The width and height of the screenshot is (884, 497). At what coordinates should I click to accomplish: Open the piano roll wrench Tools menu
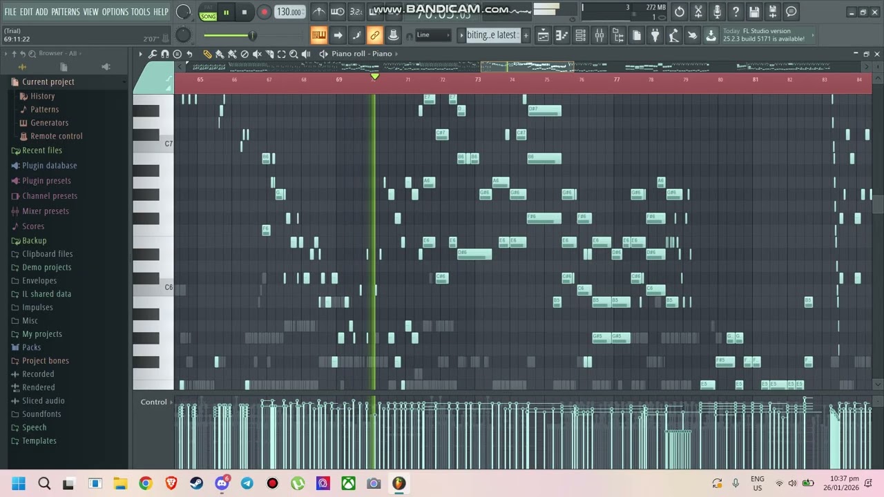[153, 54]
